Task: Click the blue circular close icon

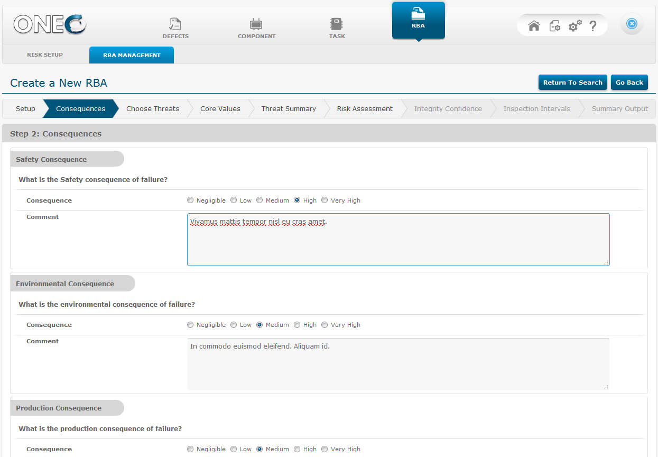Action: tap(632, 24)
